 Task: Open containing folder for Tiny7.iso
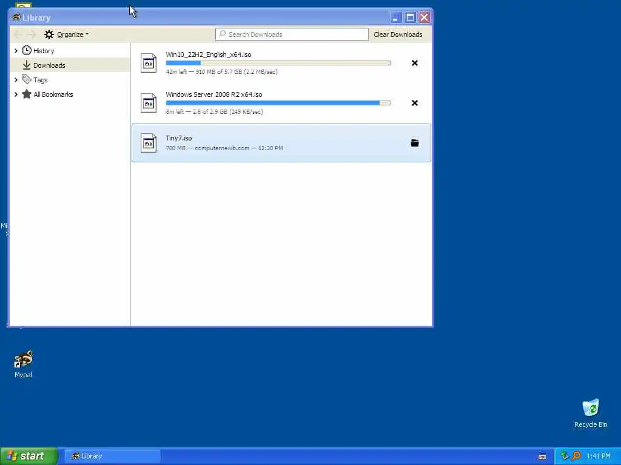(415, 143)
